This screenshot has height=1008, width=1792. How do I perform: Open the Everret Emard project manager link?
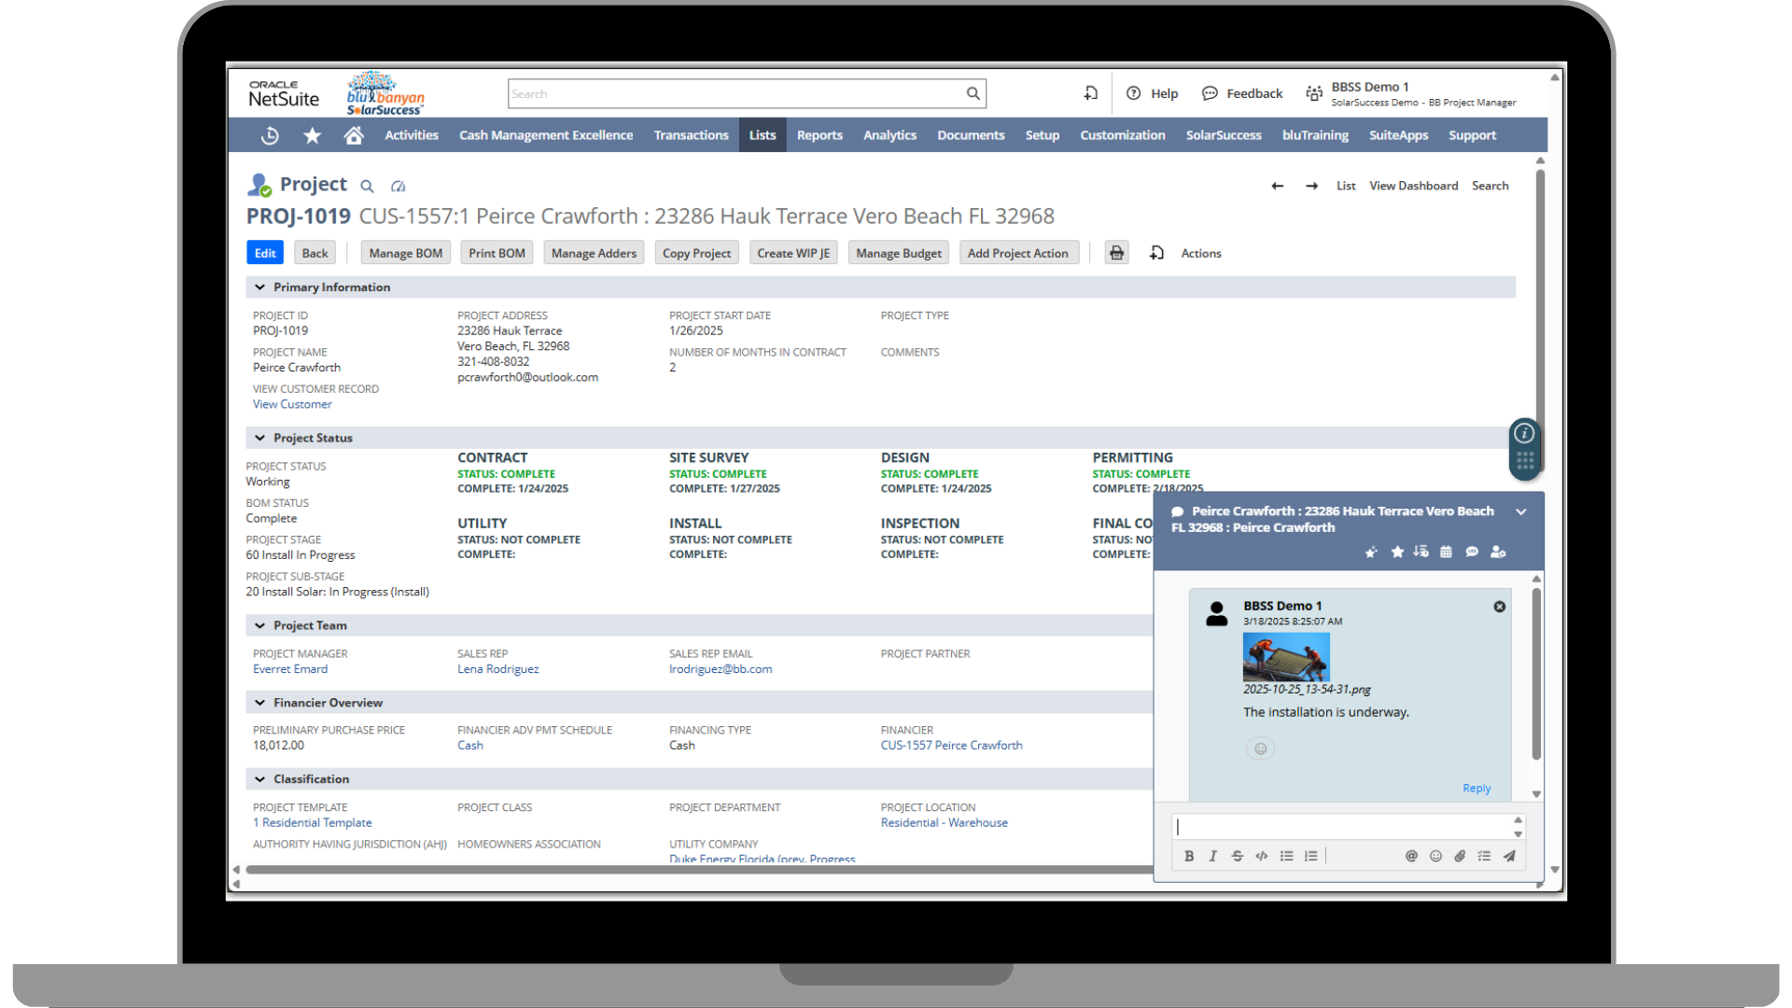click(x=290, y=669)
